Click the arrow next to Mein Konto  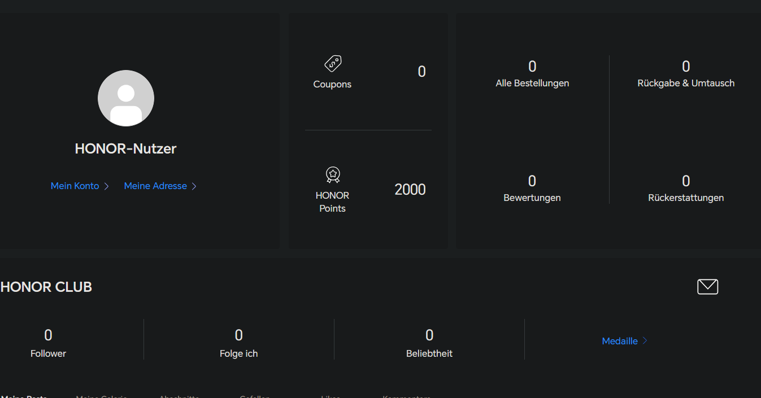(106, 186)
